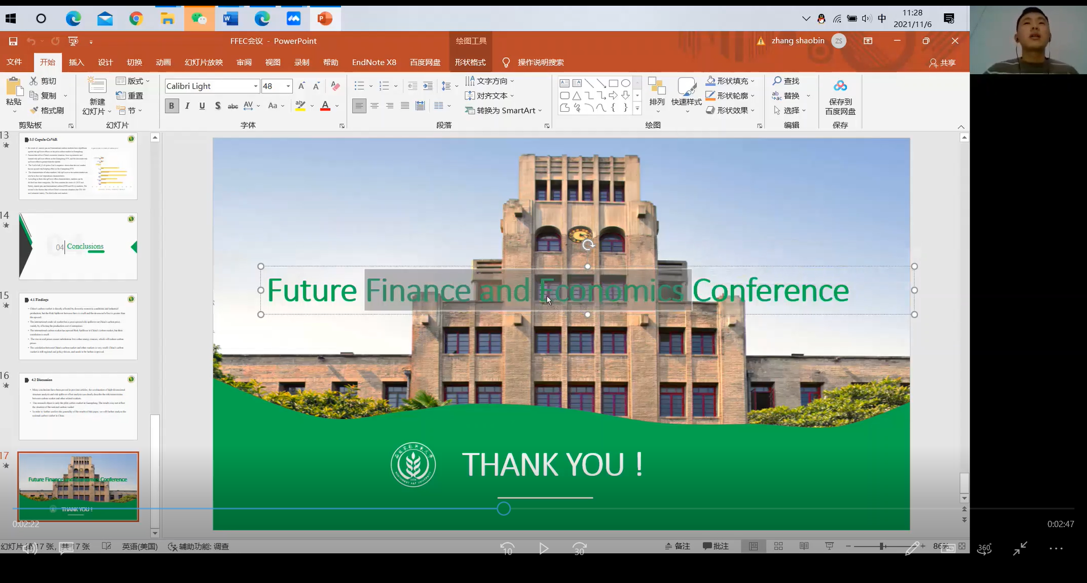Select slide 14 Conclusions thumbnail
This screenshot has width=1087, height=583.
(x=78, y=246)
